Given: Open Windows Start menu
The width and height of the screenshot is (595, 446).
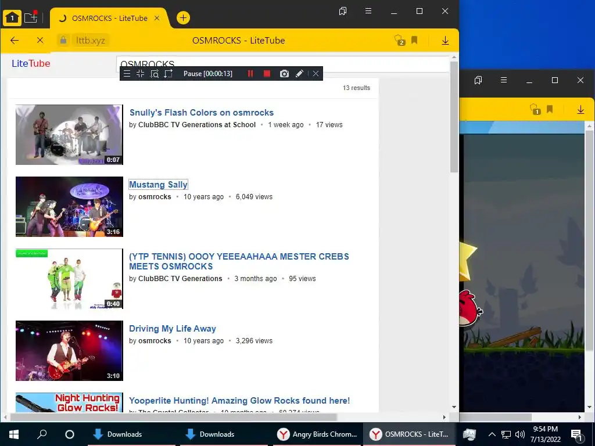Looking at the screenshot, I should pyautogui.click(x=14, y=434).
